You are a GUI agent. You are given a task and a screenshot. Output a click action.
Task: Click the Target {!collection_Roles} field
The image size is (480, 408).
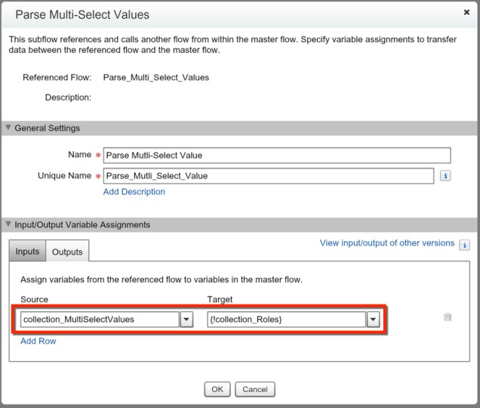point(285,320)
